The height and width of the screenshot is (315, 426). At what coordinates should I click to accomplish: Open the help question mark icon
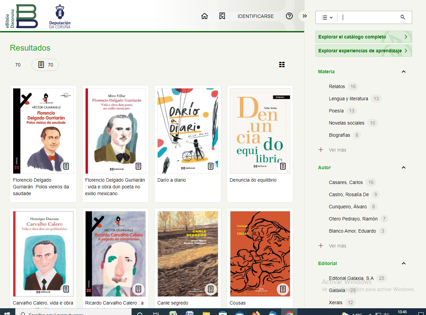289,16
